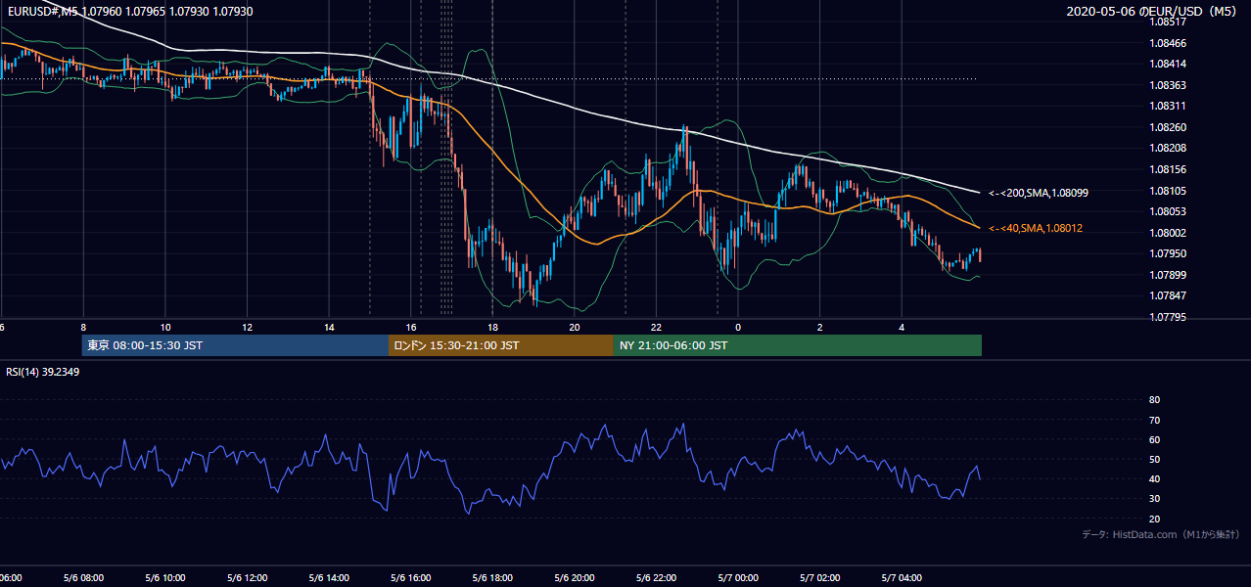Click the 5/6 14:00 time axis label
This screenshot has width=1251, height=587.
point(329,577)
